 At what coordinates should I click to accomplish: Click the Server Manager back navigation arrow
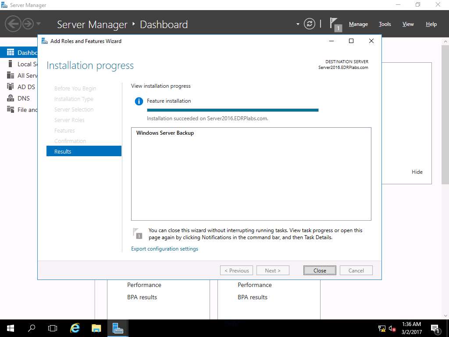click(13, 24)
